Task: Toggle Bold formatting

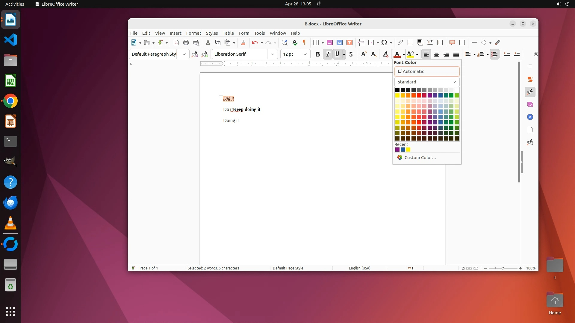Action: 318,54
